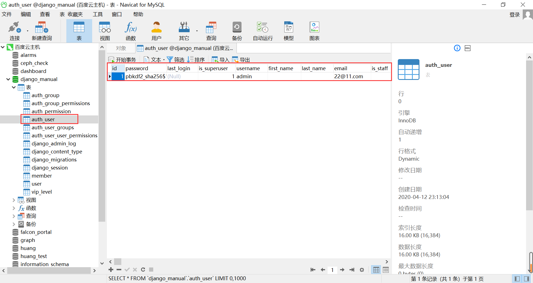Switch to form view
Screen dimensions: 533x283
[x=386, y=270]
